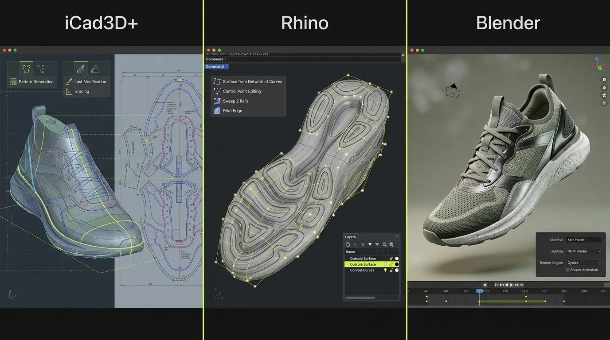
Task: Click the Name column header in Layers
Action: [350, 252]
